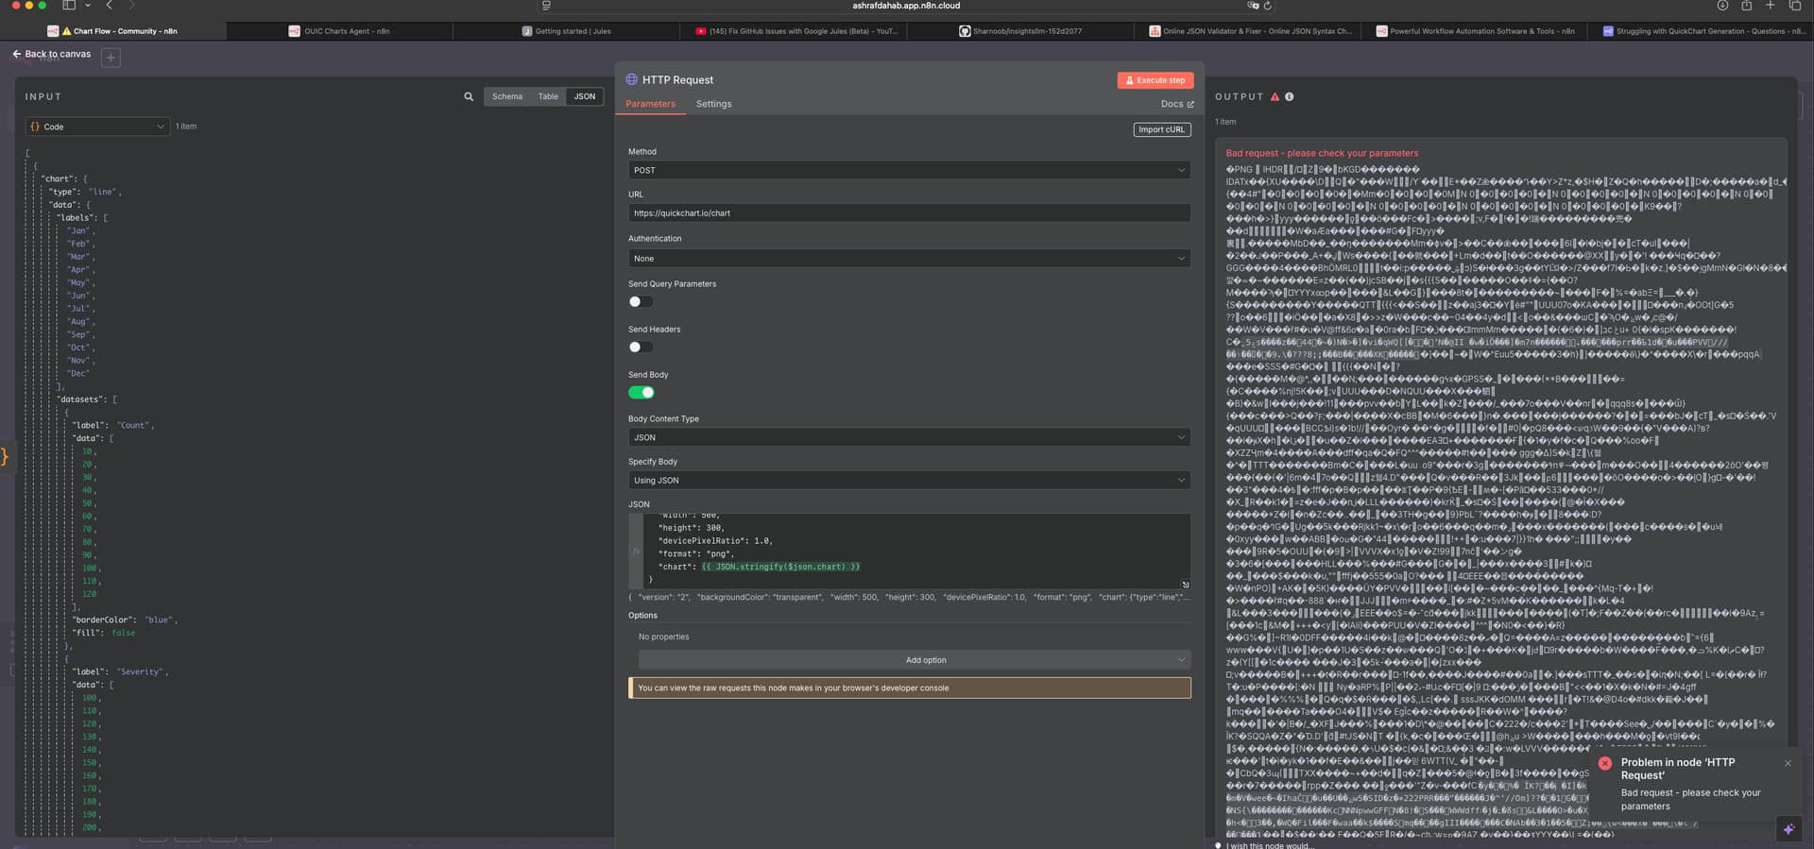
Task: Show Safari tab overview icon
Action: [x=1795, y=6]
